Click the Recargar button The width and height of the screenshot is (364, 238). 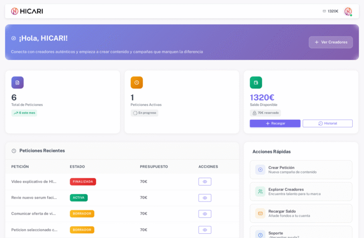(275, 123)
